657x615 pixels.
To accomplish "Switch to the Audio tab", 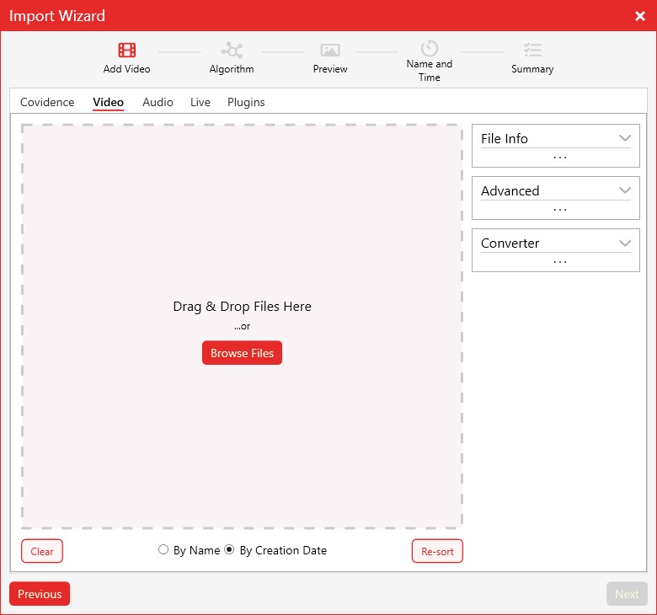I will point(158,102).
